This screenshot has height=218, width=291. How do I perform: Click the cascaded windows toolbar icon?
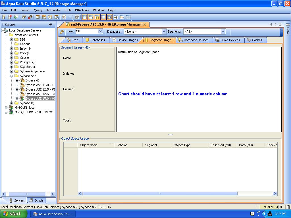click(x=57, y=17)
